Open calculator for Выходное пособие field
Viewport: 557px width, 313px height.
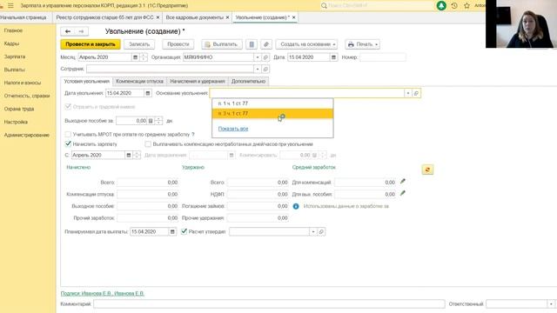pos(151,121)
